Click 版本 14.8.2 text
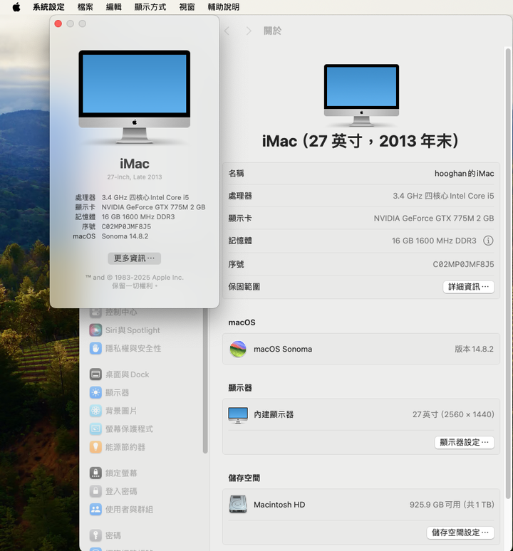 tap(474, 350)
